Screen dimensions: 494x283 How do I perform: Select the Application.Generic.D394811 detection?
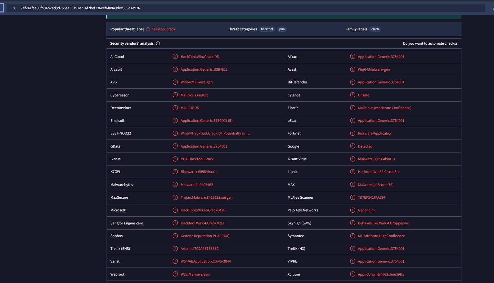click(x=204, y=69)
